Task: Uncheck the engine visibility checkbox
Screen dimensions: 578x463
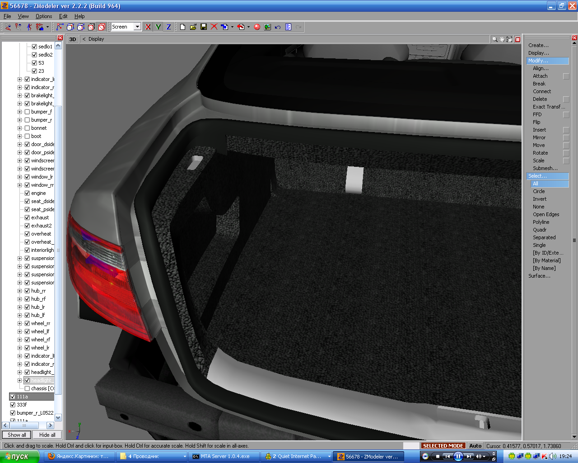Action: pos(27,193)
